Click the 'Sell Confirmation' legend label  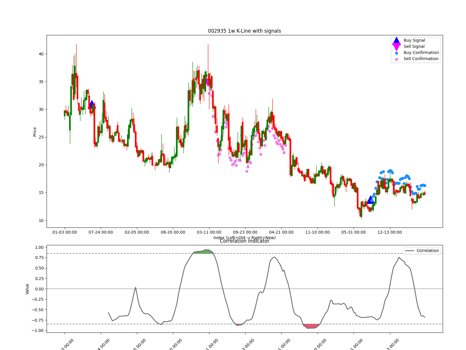[x=421, y=59]
